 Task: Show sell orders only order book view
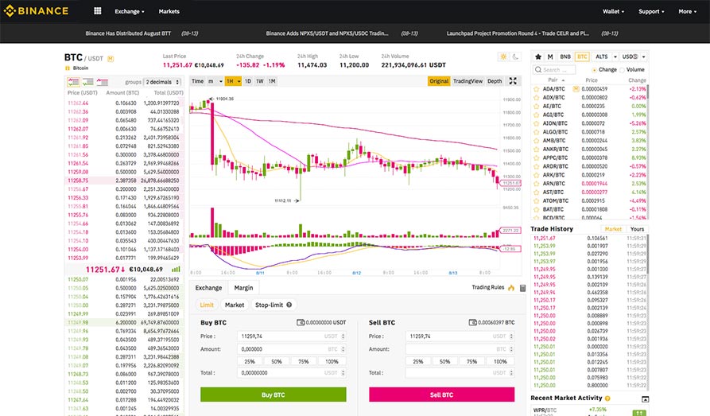[103, 82]
